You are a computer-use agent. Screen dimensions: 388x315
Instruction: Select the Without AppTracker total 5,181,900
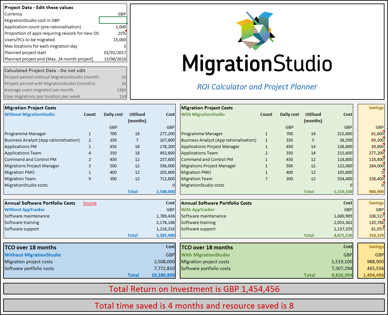pyautogui.click(x=166, y=236)
